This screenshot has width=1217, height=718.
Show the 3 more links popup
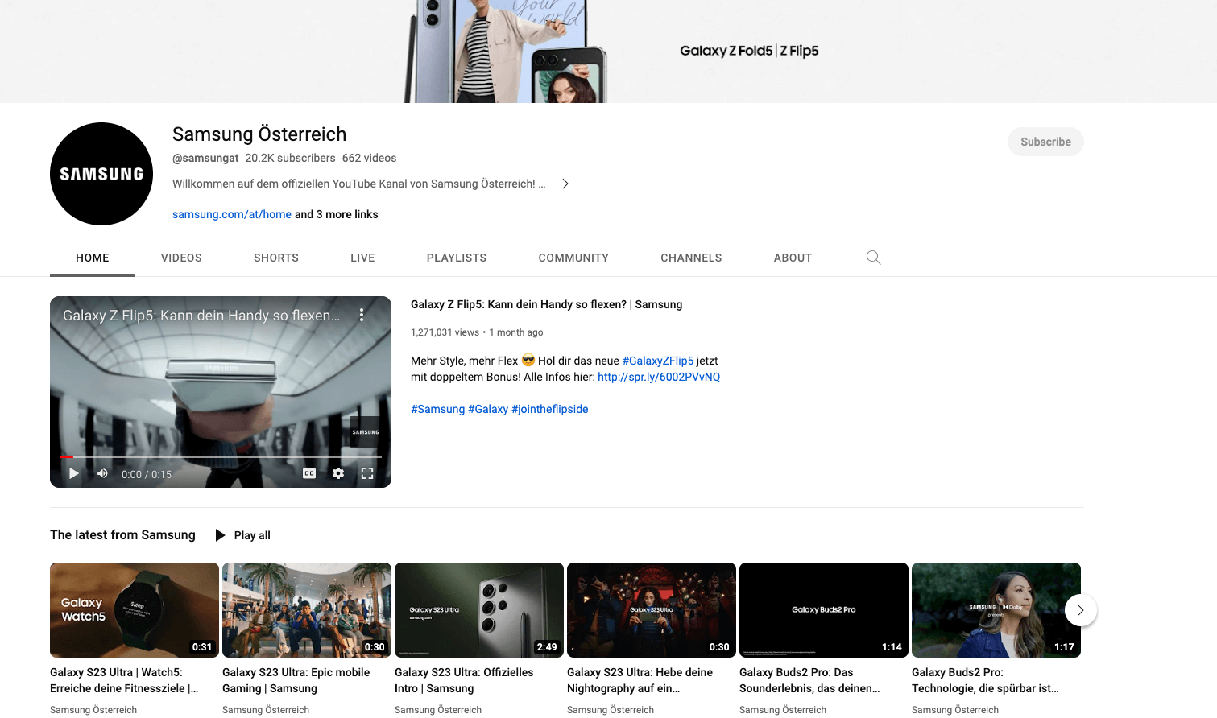click(x=336, y=214)
